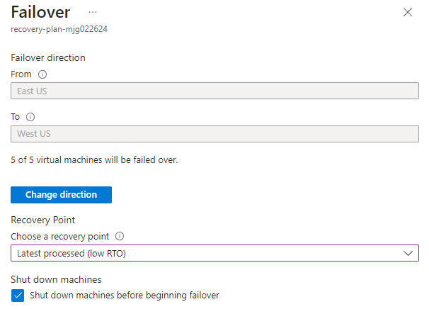The width and height of the screenshot is (429, 309).
Task: Click the info icon beside To label
Action: (30, 117)
